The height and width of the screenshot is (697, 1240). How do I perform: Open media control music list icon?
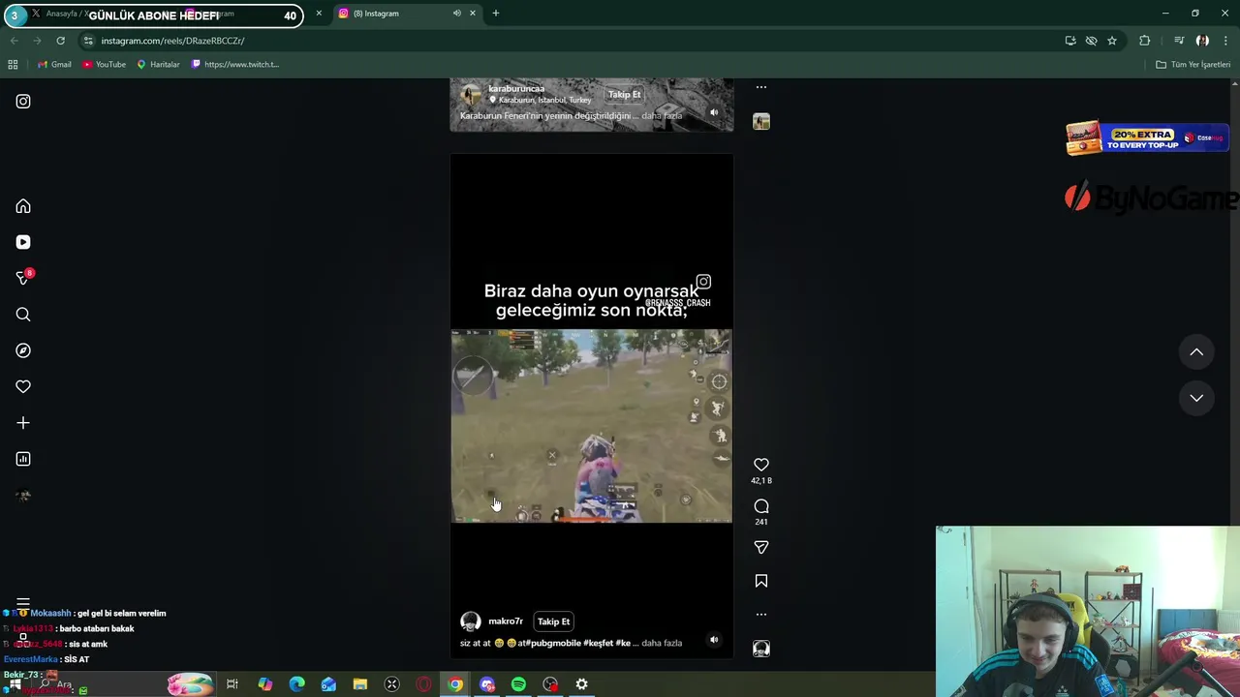click(x=1179, y=41)
